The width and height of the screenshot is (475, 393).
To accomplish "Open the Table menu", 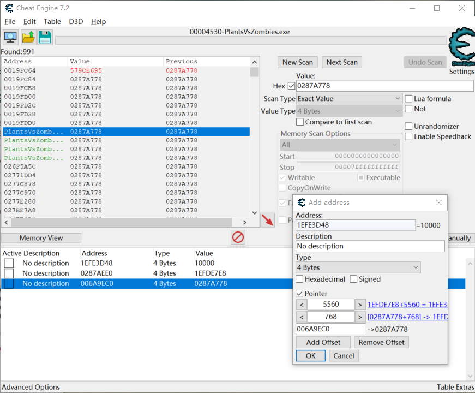I will [52, 22].
